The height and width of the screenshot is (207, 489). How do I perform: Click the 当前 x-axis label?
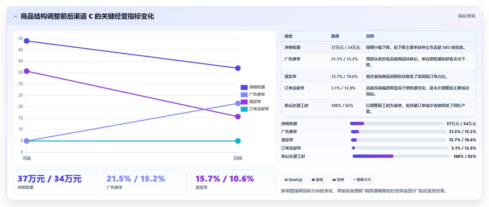(x=27, y=158)
